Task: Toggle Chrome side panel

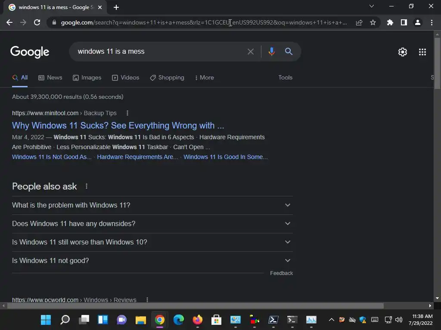Action: [404, 22]
